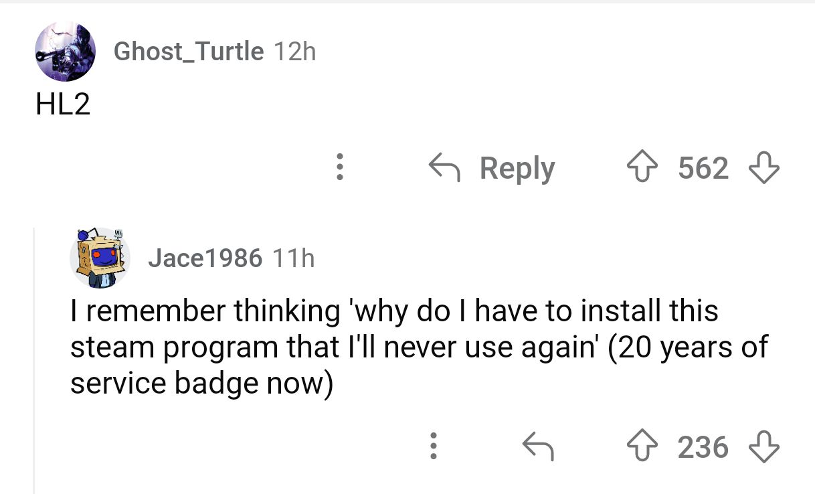Open Ghost_Turtle's avatar profile picture
Viewport: 815px width, 494px height.
pos(66,52)
